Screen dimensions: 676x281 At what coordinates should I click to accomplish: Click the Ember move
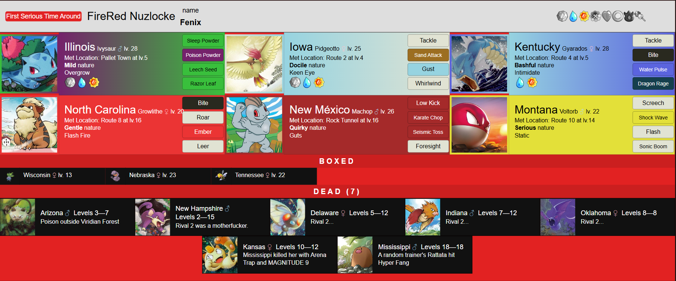point(203,132)
